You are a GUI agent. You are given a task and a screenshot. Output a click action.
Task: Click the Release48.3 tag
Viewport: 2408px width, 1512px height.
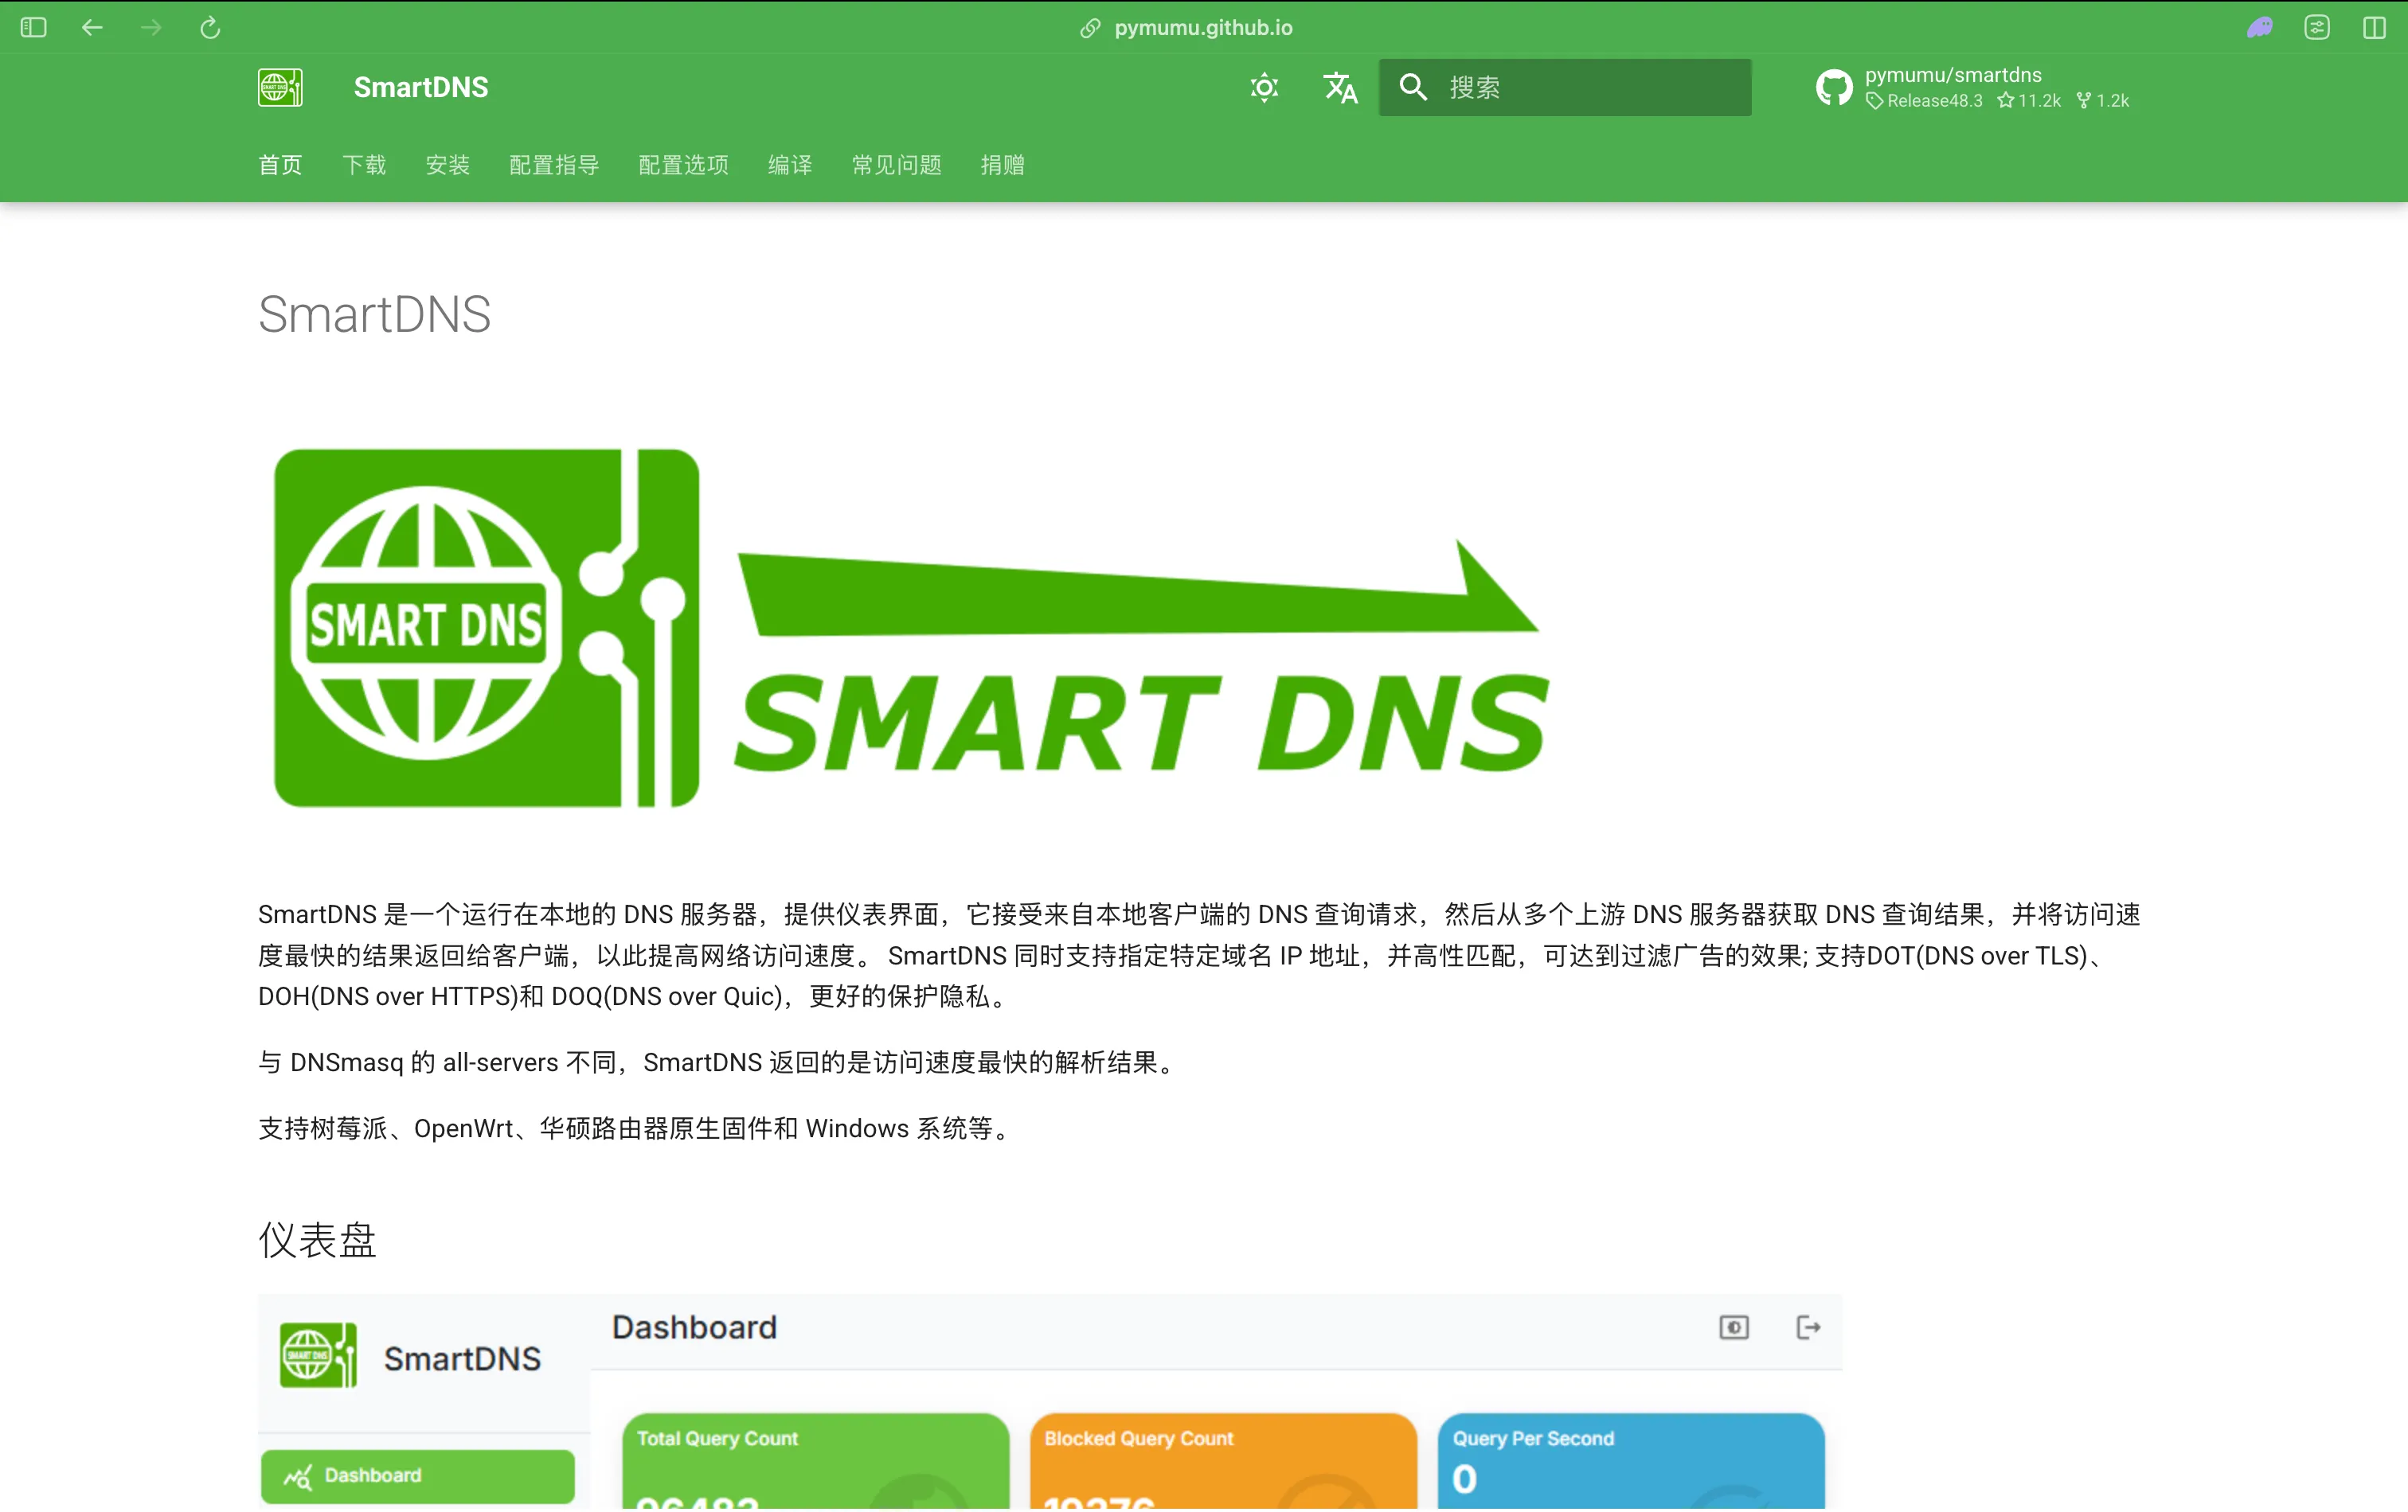[x=1924, y=101]
